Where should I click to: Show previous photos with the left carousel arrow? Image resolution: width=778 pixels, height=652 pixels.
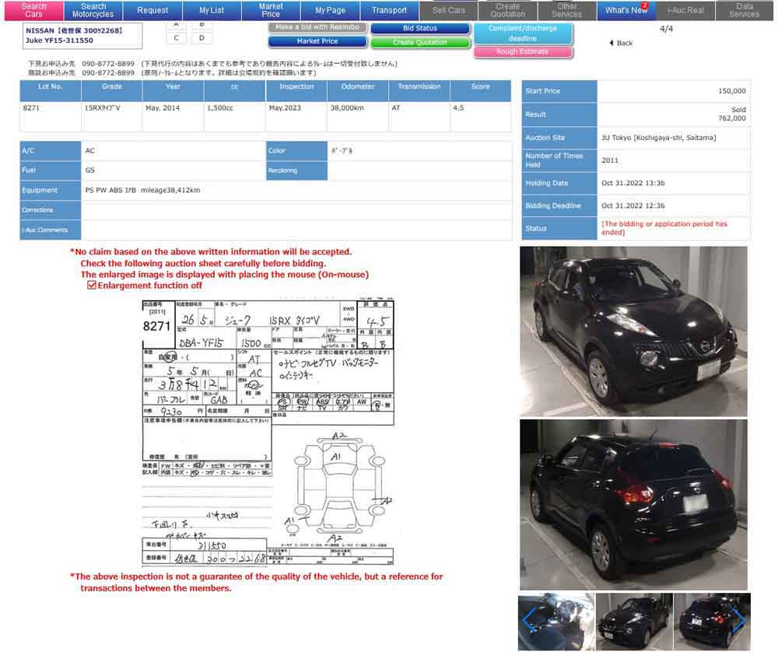tap(529, 620)
